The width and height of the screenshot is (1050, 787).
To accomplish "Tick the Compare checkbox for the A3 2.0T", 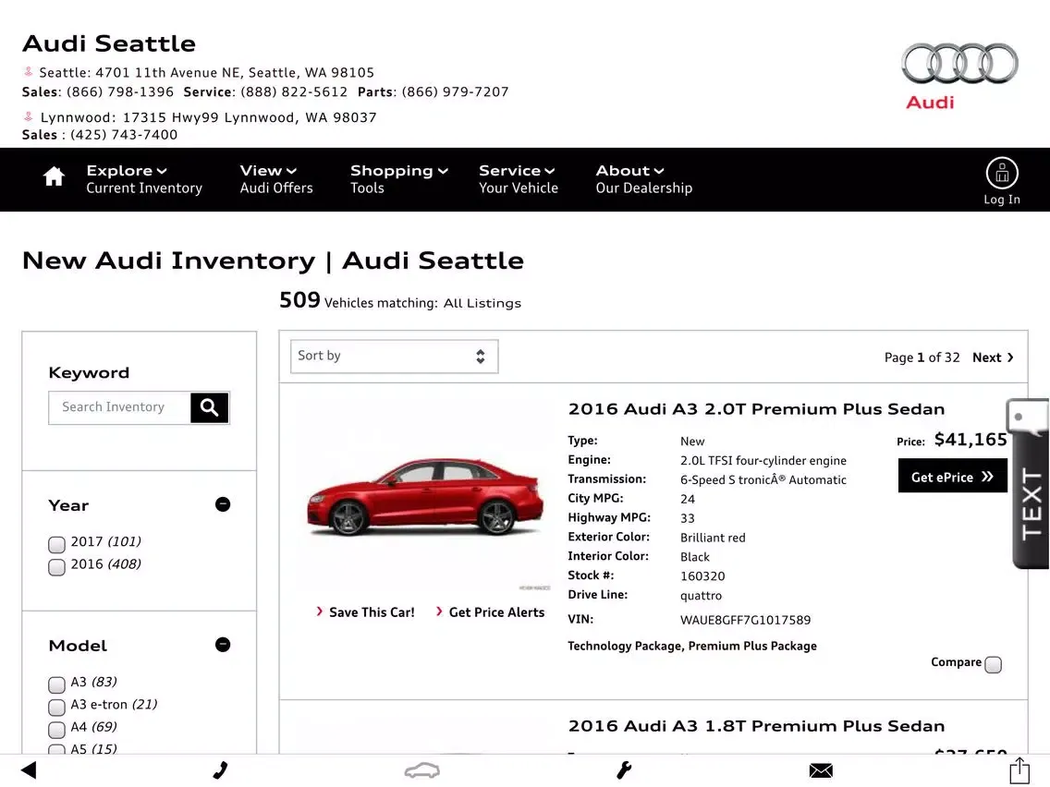I will (993, 664).
